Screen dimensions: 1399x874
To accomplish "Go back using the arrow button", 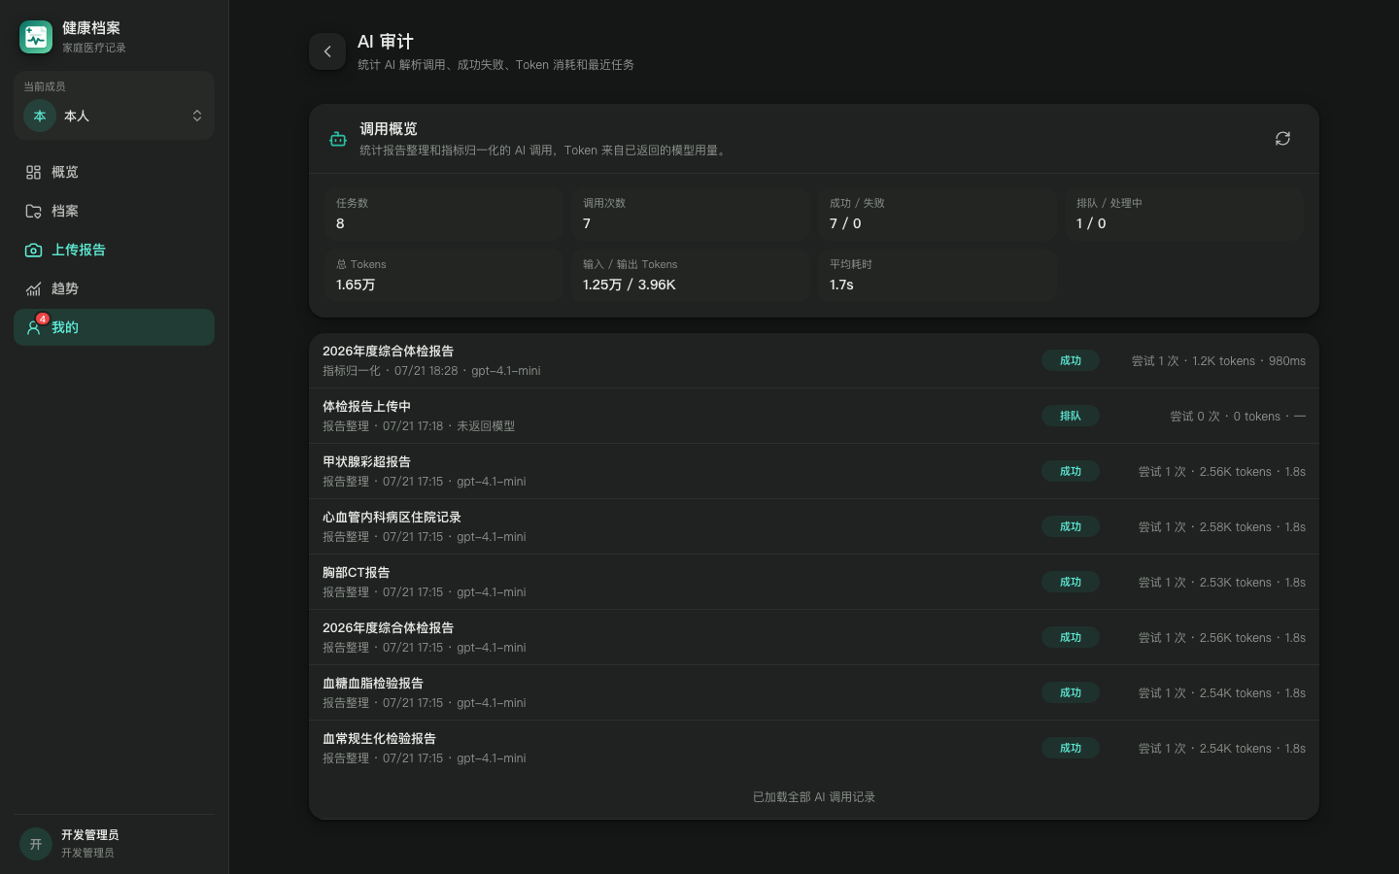I will click(327, 51).
